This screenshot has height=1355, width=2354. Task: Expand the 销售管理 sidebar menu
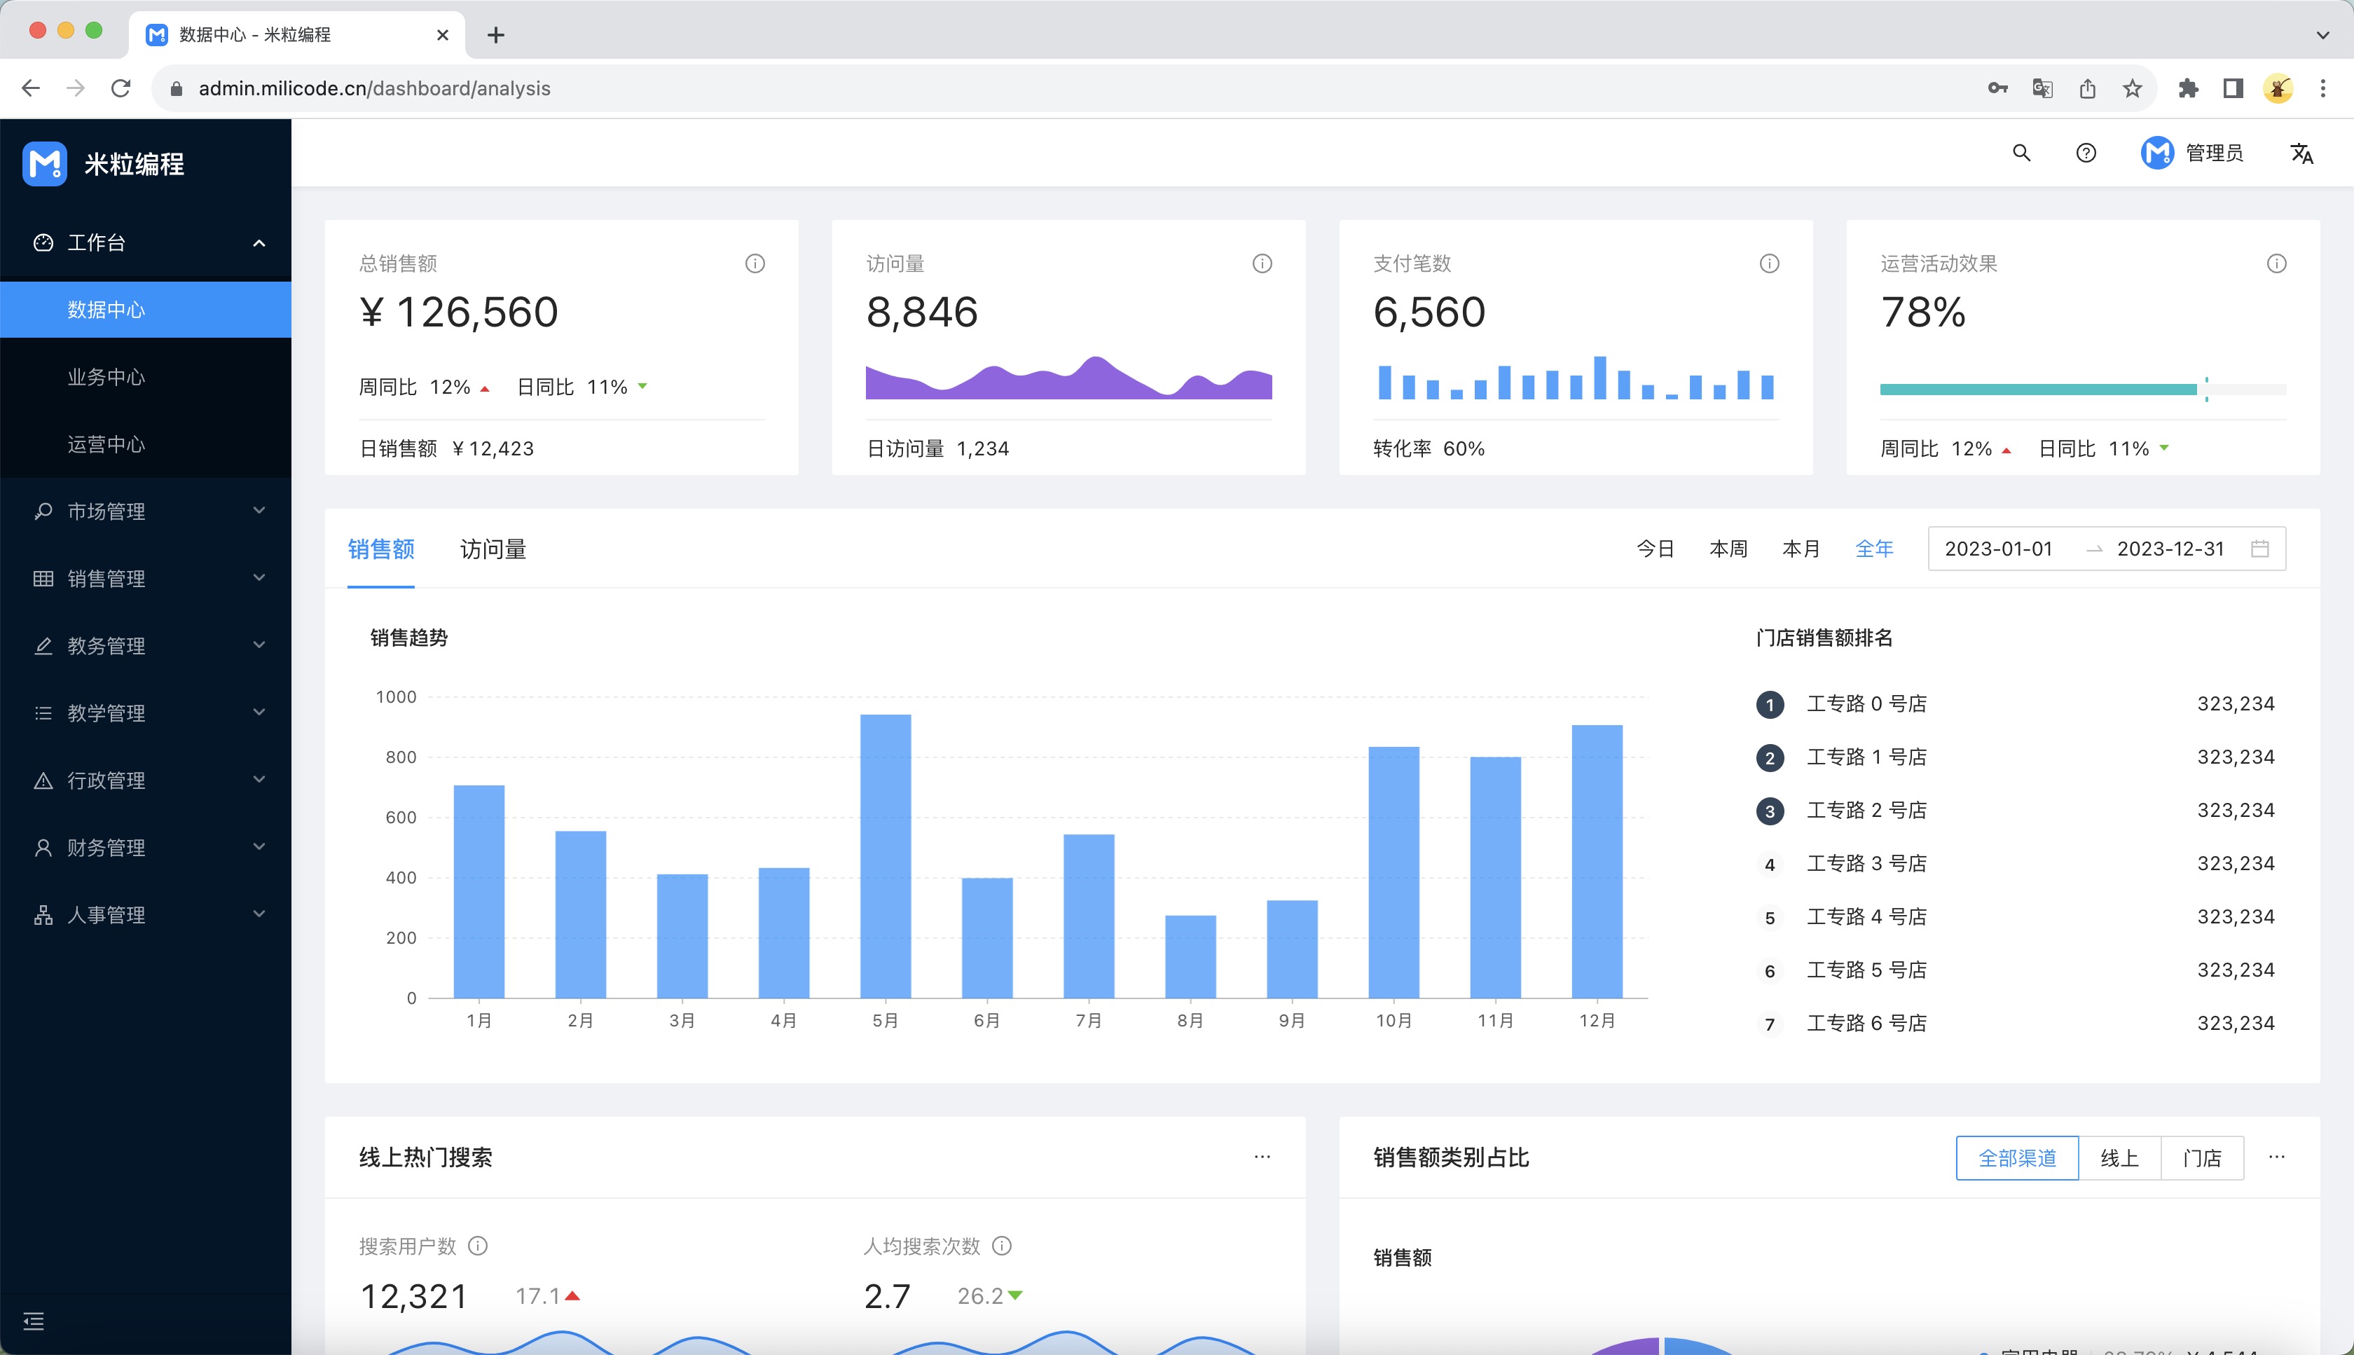(145, 578)
